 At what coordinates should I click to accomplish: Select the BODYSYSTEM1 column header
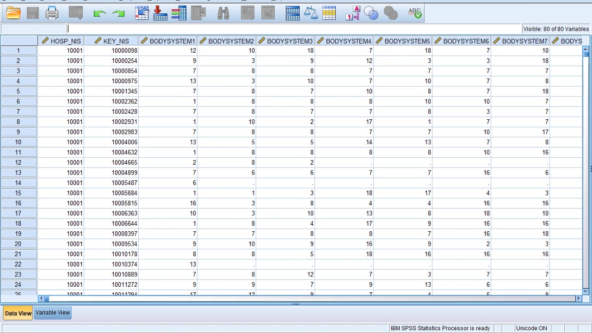point(168,41)
